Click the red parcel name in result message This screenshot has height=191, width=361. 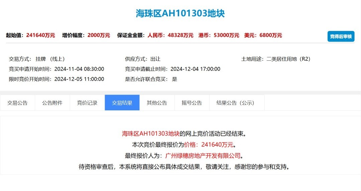(151, 134)
